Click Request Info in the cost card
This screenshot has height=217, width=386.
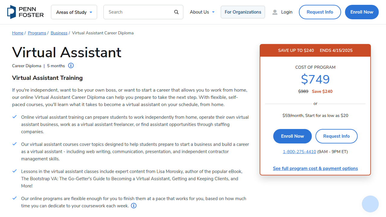click(336, 136)
